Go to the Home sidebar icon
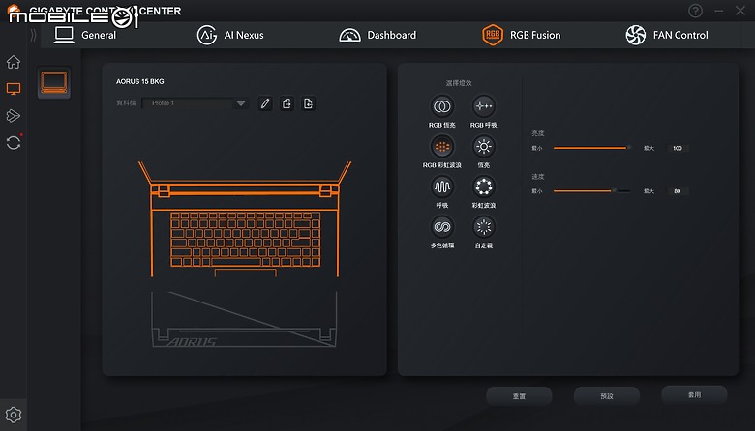Viewport: 755px width, 431px height. (14, 62)
